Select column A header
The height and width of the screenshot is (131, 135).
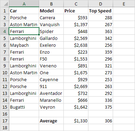coord(24,4)
